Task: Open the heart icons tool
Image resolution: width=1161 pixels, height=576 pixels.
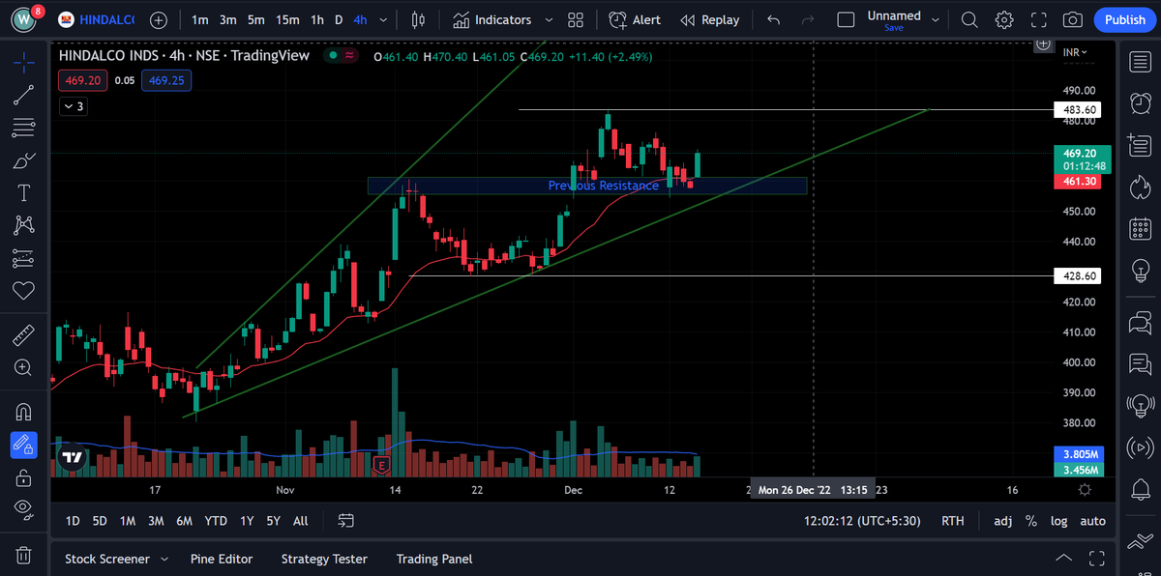Action: point(24,290)
